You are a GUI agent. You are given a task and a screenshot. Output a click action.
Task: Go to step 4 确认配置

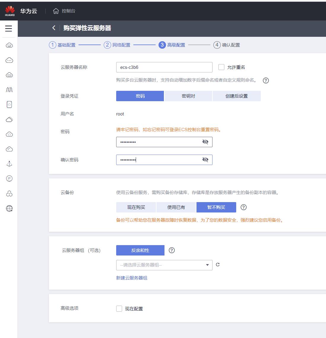pyautogui.click(x=226, y=45)
